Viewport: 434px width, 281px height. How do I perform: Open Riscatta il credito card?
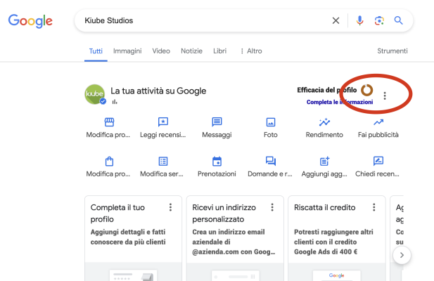337,238
